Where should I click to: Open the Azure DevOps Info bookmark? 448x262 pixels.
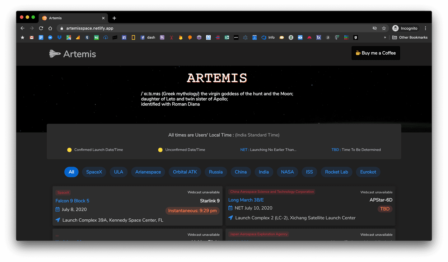(x=268, y=37)
